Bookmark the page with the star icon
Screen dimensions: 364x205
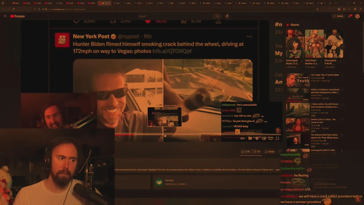pyautogui.click(x=317, y=9)
